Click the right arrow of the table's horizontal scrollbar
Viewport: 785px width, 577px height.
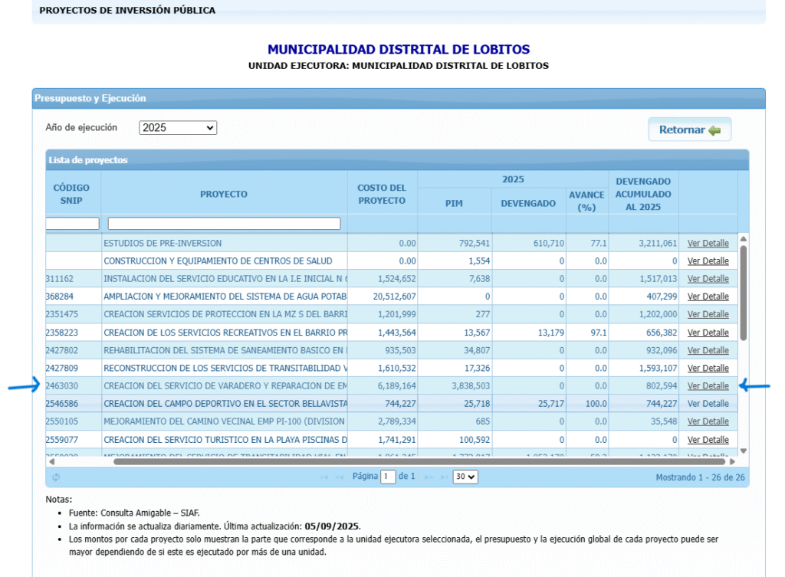pyautogui.click(x=732, y=461)
